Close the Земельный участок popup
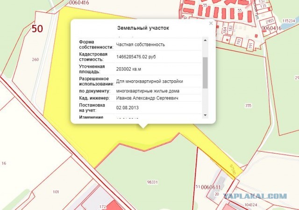299x210 pixels. click(211, 23)
